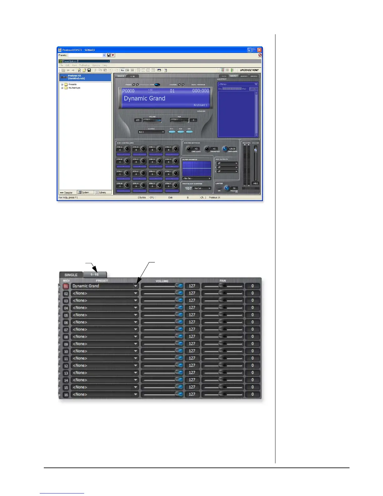Switch to the AUX FX 2 tab

244,76
